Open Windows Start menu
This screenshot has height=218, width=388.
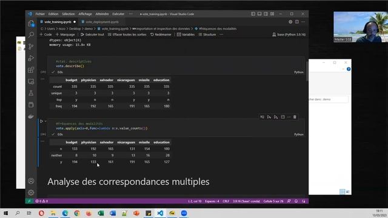click(x=5, y=213)
